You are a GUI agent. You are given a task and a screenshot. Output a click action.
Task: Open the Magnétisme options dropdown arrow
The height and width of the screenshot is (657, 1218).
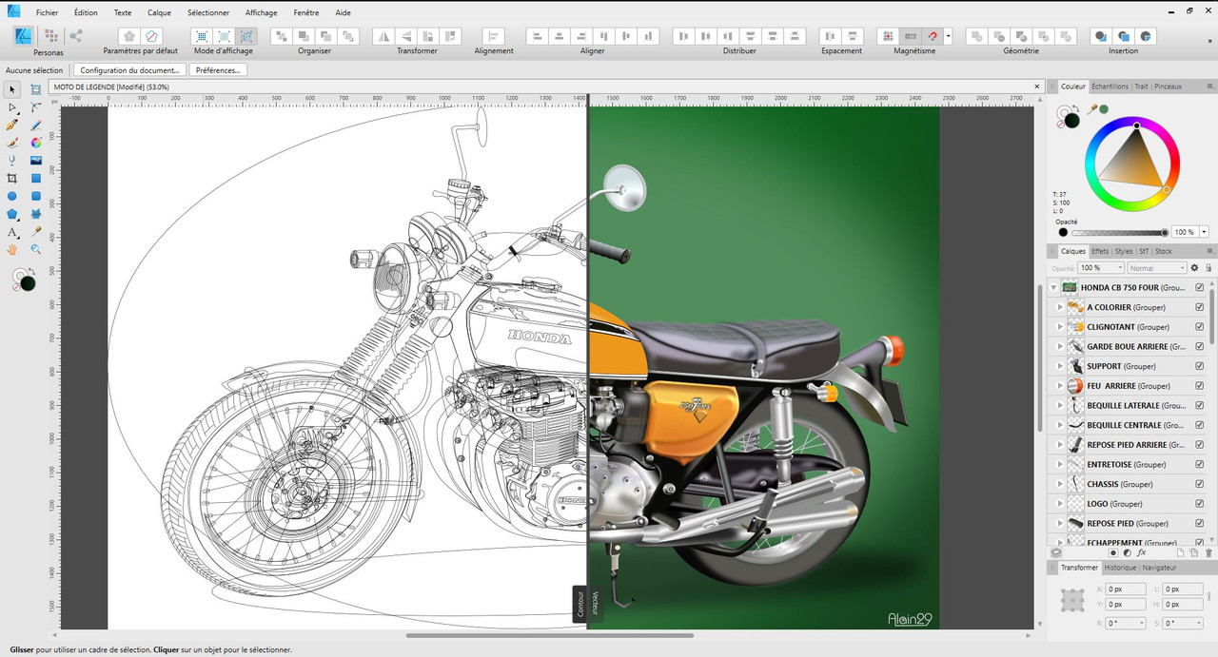coord(948,36)
